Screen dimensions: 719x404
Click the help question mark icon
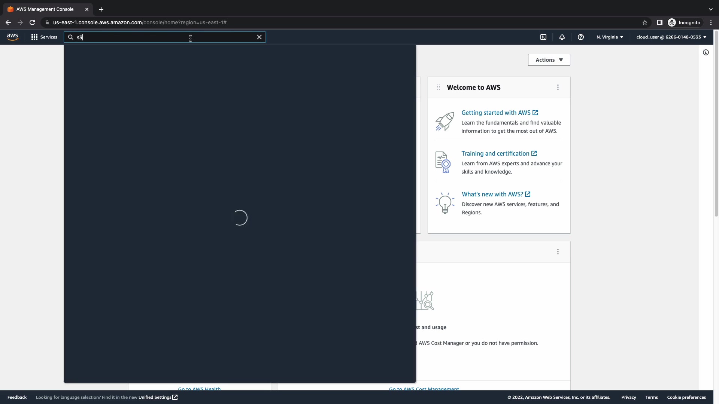click(581, 37)
